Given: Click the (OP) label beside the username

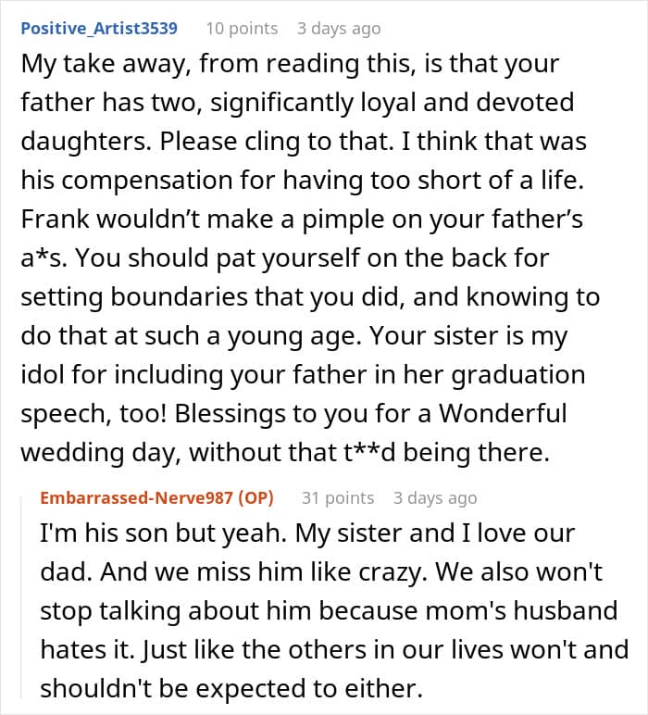Looking at the screenshot, I should 254,497.
